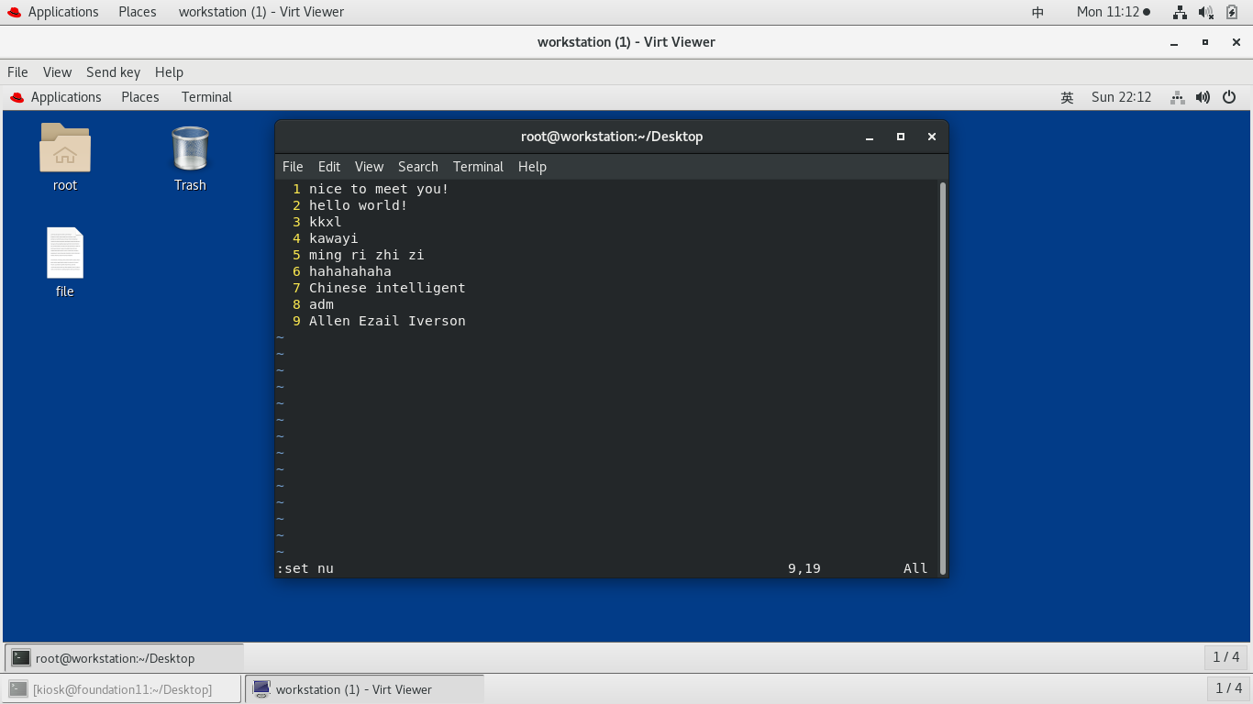1253x704 pixels.
Task: Open guest Places menu
Action: [140, 97]
